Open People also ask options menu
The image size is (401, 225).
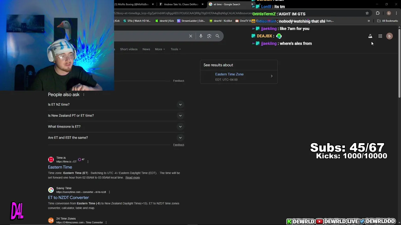click(84, 95)
